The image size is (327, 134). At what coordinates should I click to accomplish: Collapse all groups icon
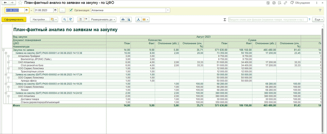click(x=80, y=19)
